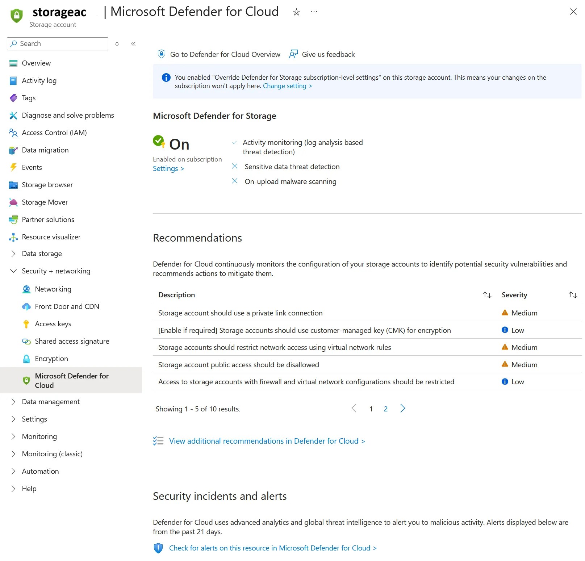Click the previous page arrow in pagination
The width and height of the screenshot is (585, 561).
354,409
